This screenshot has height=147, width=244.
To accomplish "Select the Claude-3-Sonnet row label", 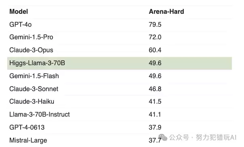I will 34,89.
